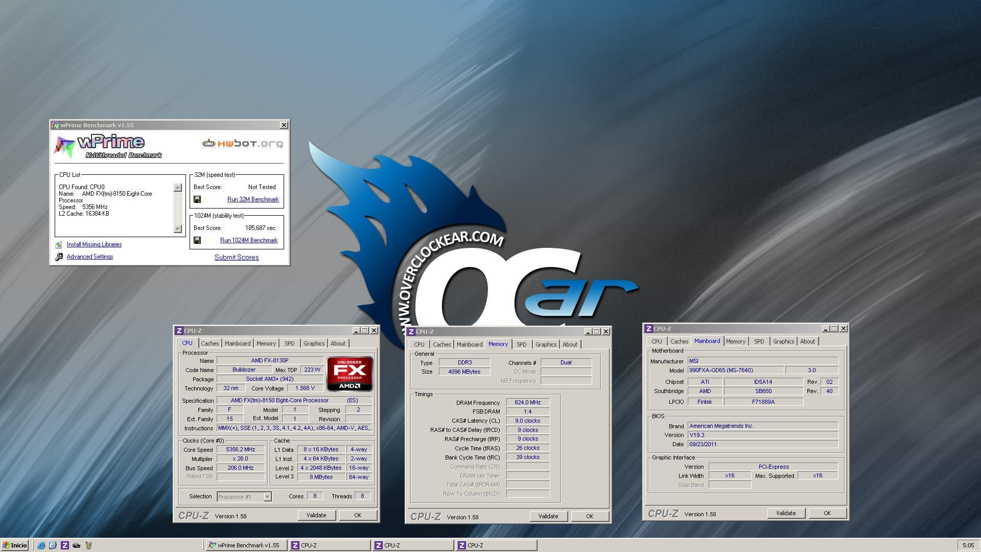The image size is (981, 552).
Task: Click the DRAM Frequency value 824.0 MHz
Action: coord(528,403)
